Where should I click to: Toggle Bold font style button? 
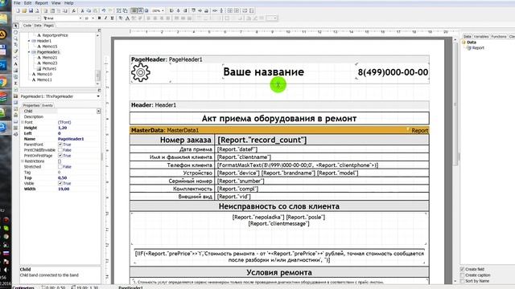tap(99, 18)
